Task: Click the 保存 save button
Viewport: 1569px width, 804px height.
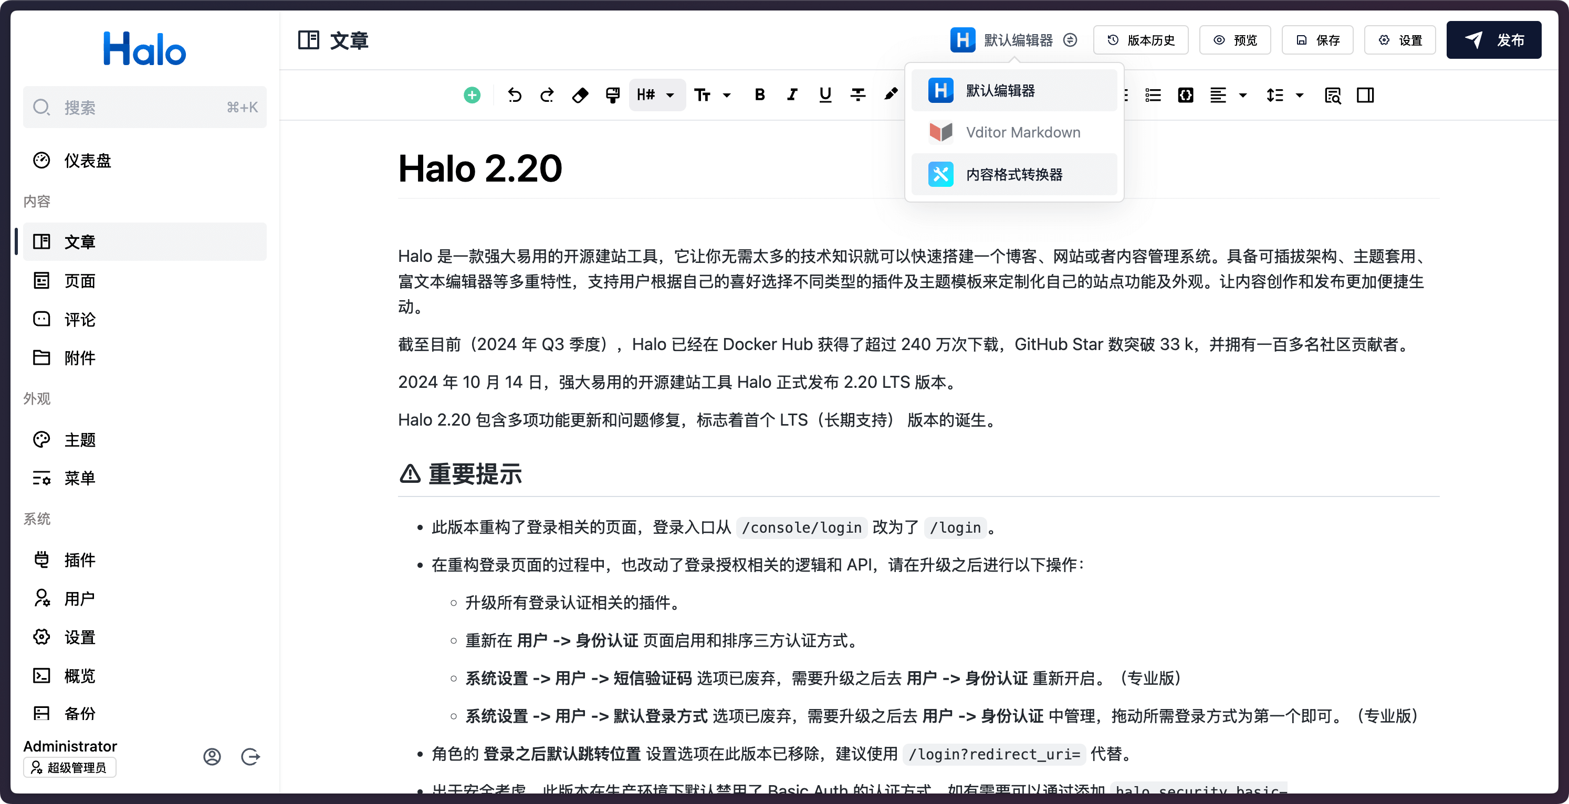Action: pyautogui.click(x=1317, y=40)
